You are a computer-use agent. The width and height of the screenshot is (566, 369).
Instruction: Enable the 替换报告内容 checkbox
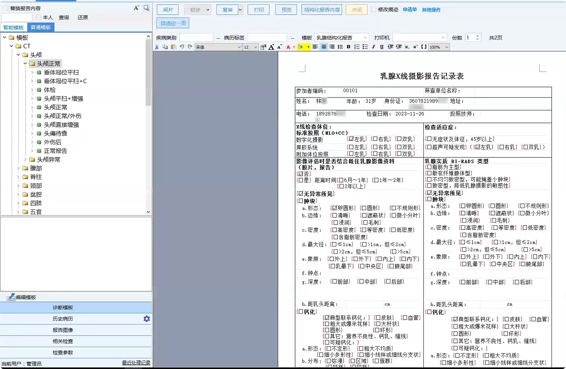click(5, 8)
